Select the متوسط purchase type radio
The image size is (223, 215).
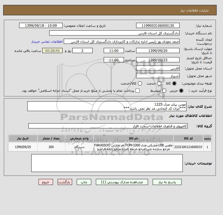point(164,91)
